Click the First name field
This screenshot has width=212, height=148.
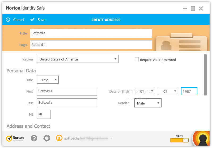67,92
